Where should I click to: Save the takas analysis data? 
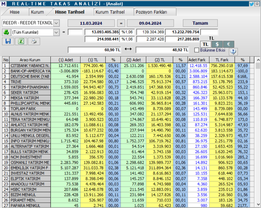point(8,41)
